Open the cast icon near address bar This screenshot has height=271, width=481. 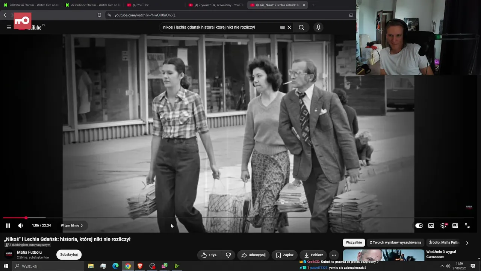pyautogui.click(x=351, y=15)
